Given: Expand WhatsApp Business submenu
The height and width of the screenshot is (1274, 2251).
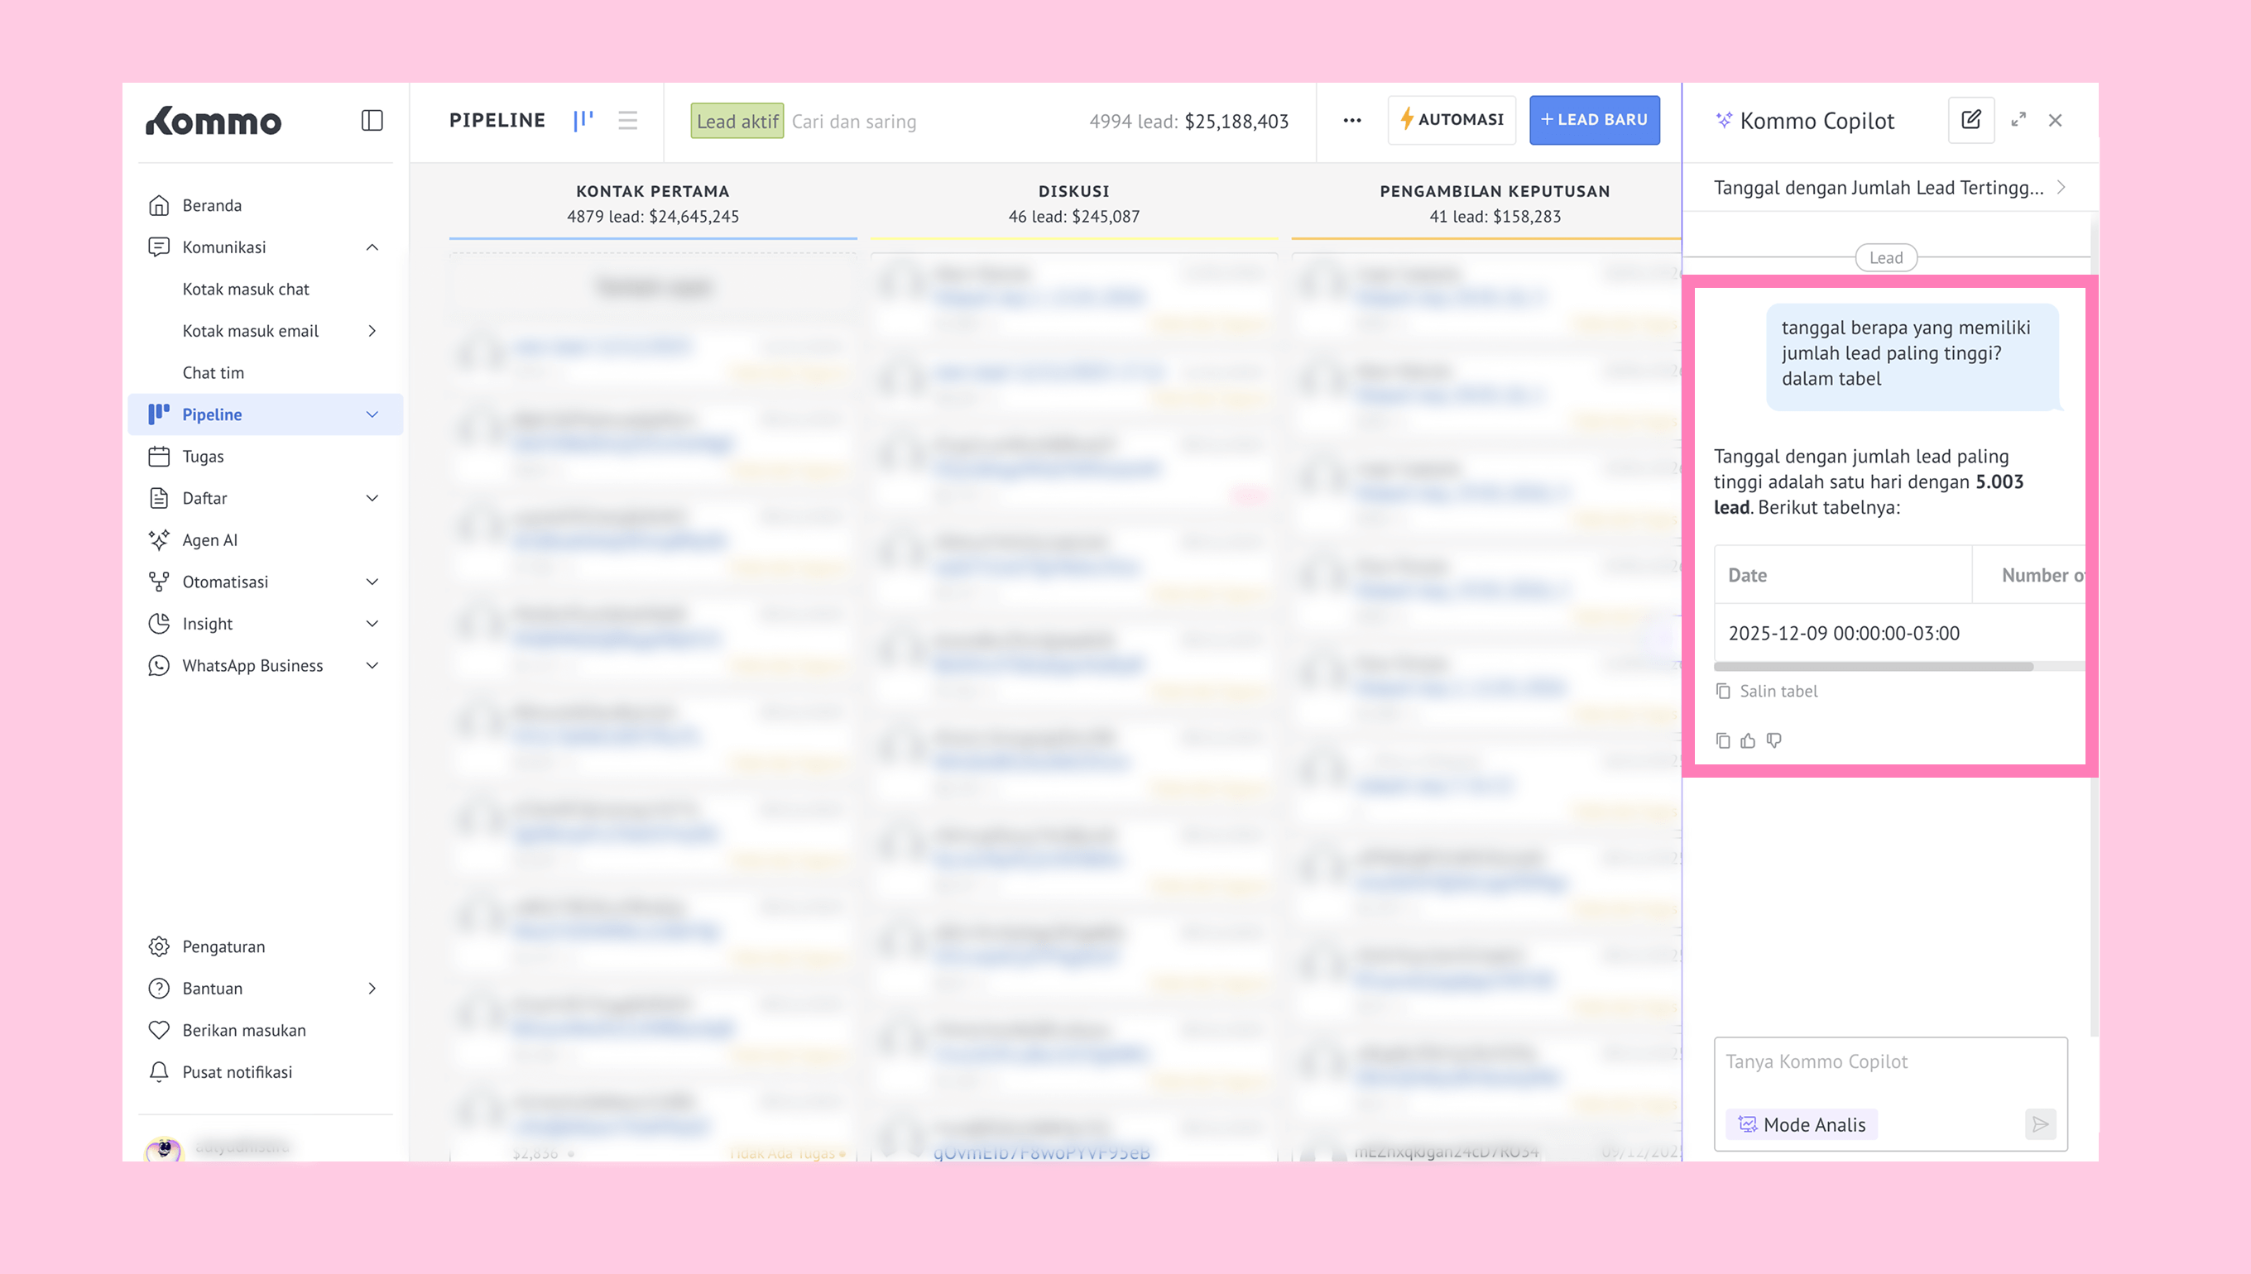Looking at the screenshot, I should click(372, 666).
